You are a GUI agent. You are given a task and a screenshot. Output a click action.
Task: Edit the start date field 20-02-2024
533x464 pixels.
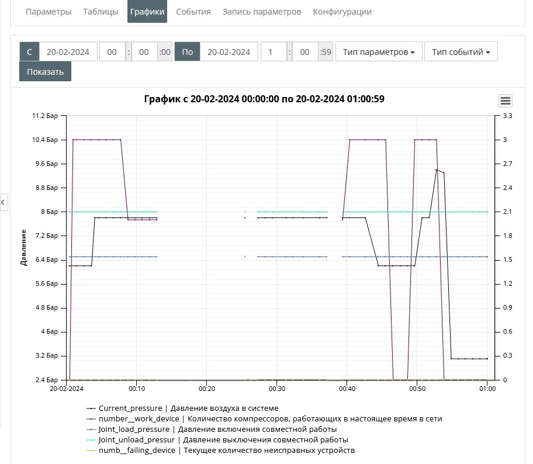click(68, 51)
